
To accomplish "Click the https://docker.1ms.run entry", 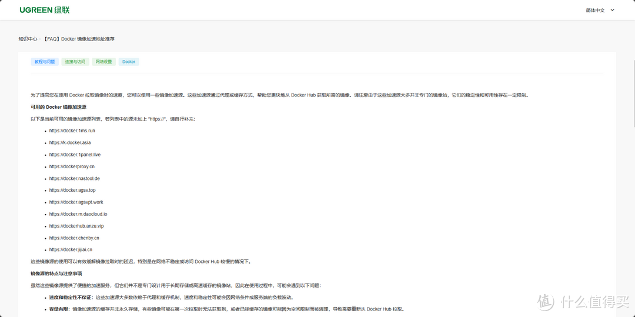I will pyautogui.click(x=72, y=131).
